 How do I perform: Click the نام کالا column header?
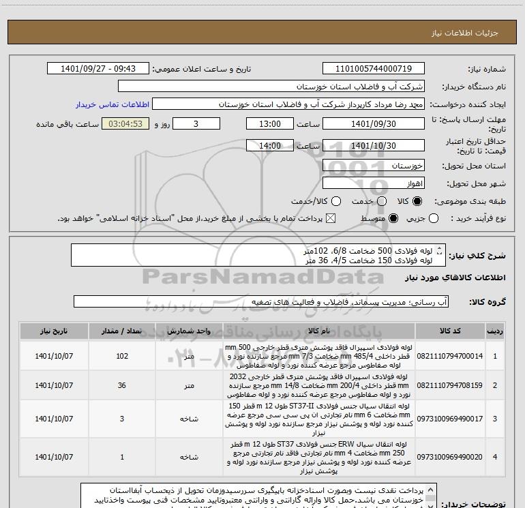point(319,331)
